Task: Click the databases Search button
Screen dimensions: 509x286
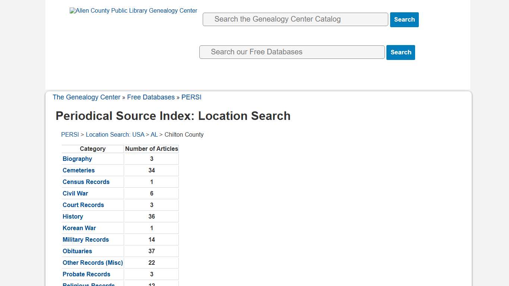Action: tap(401, 52)
